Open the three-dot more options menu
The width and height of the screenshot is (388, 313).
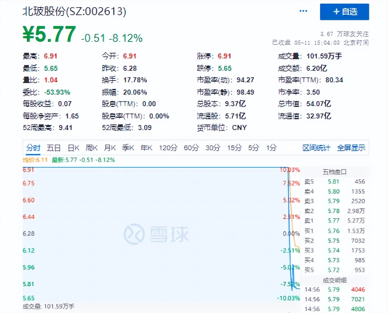pyautogui.click(x=303, y=11)
